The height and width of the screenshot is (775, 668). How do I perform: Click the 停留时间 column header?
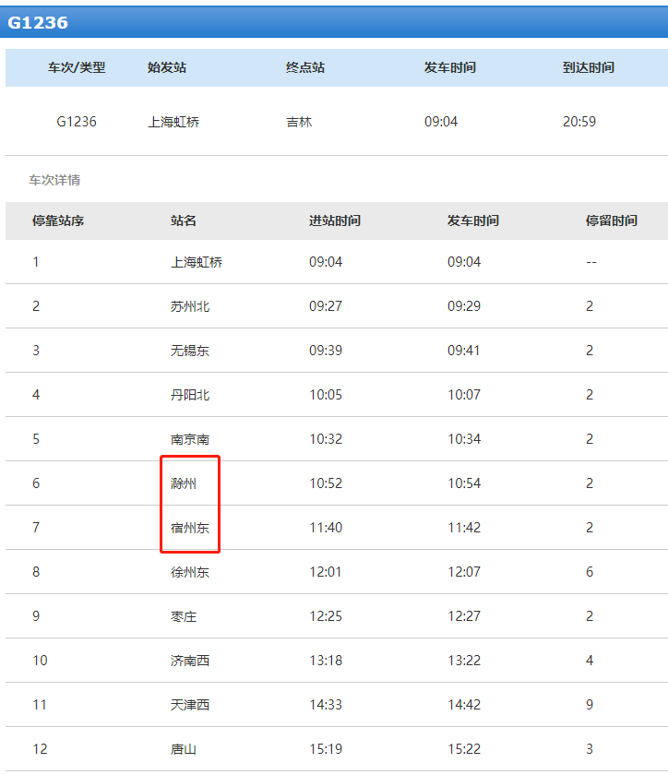(x=612, y=221)
